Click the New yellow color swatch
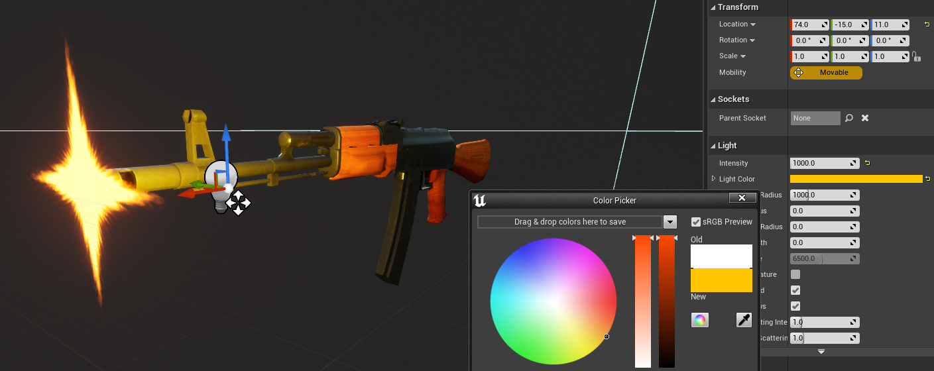 click(x=721, y=280)
